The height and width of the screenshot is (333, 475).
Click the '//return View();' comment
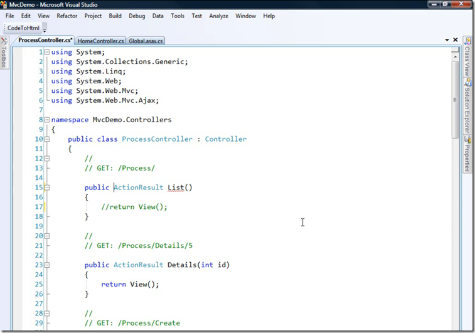134,207
